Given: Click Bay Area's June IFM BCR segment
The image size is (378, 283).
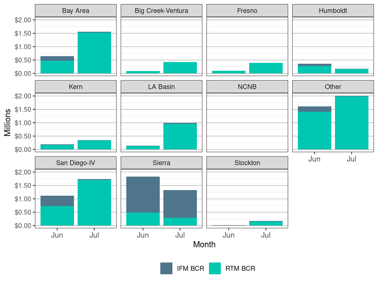Looking at the screenshot, I should click(x=57, y=58).
